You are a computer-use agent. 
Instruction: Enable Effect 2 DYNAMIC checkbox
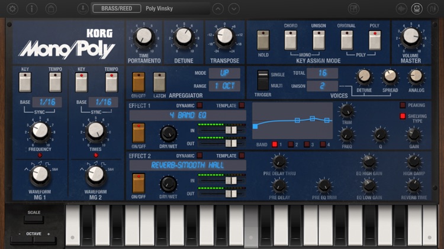(x=200, y=156)
